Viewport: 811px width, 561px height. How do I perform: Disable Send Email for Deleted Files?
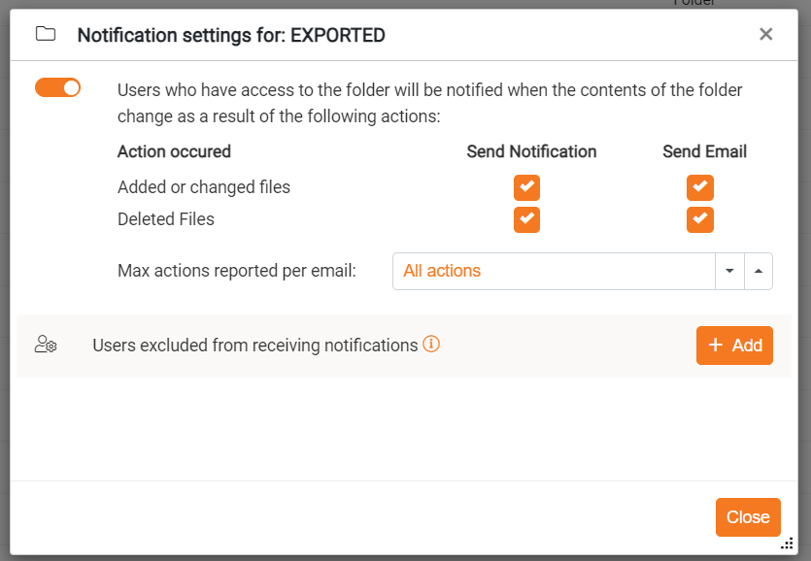700,219
